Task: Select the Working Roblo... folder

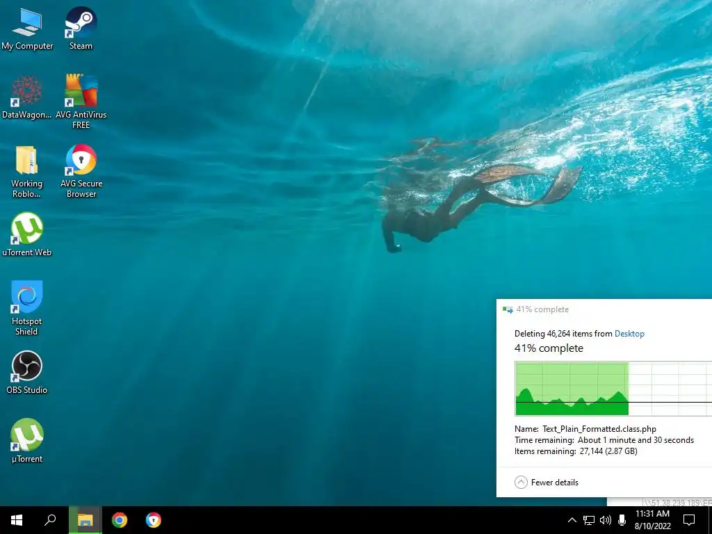Action: pyautogui.click(x=27, y=172)
